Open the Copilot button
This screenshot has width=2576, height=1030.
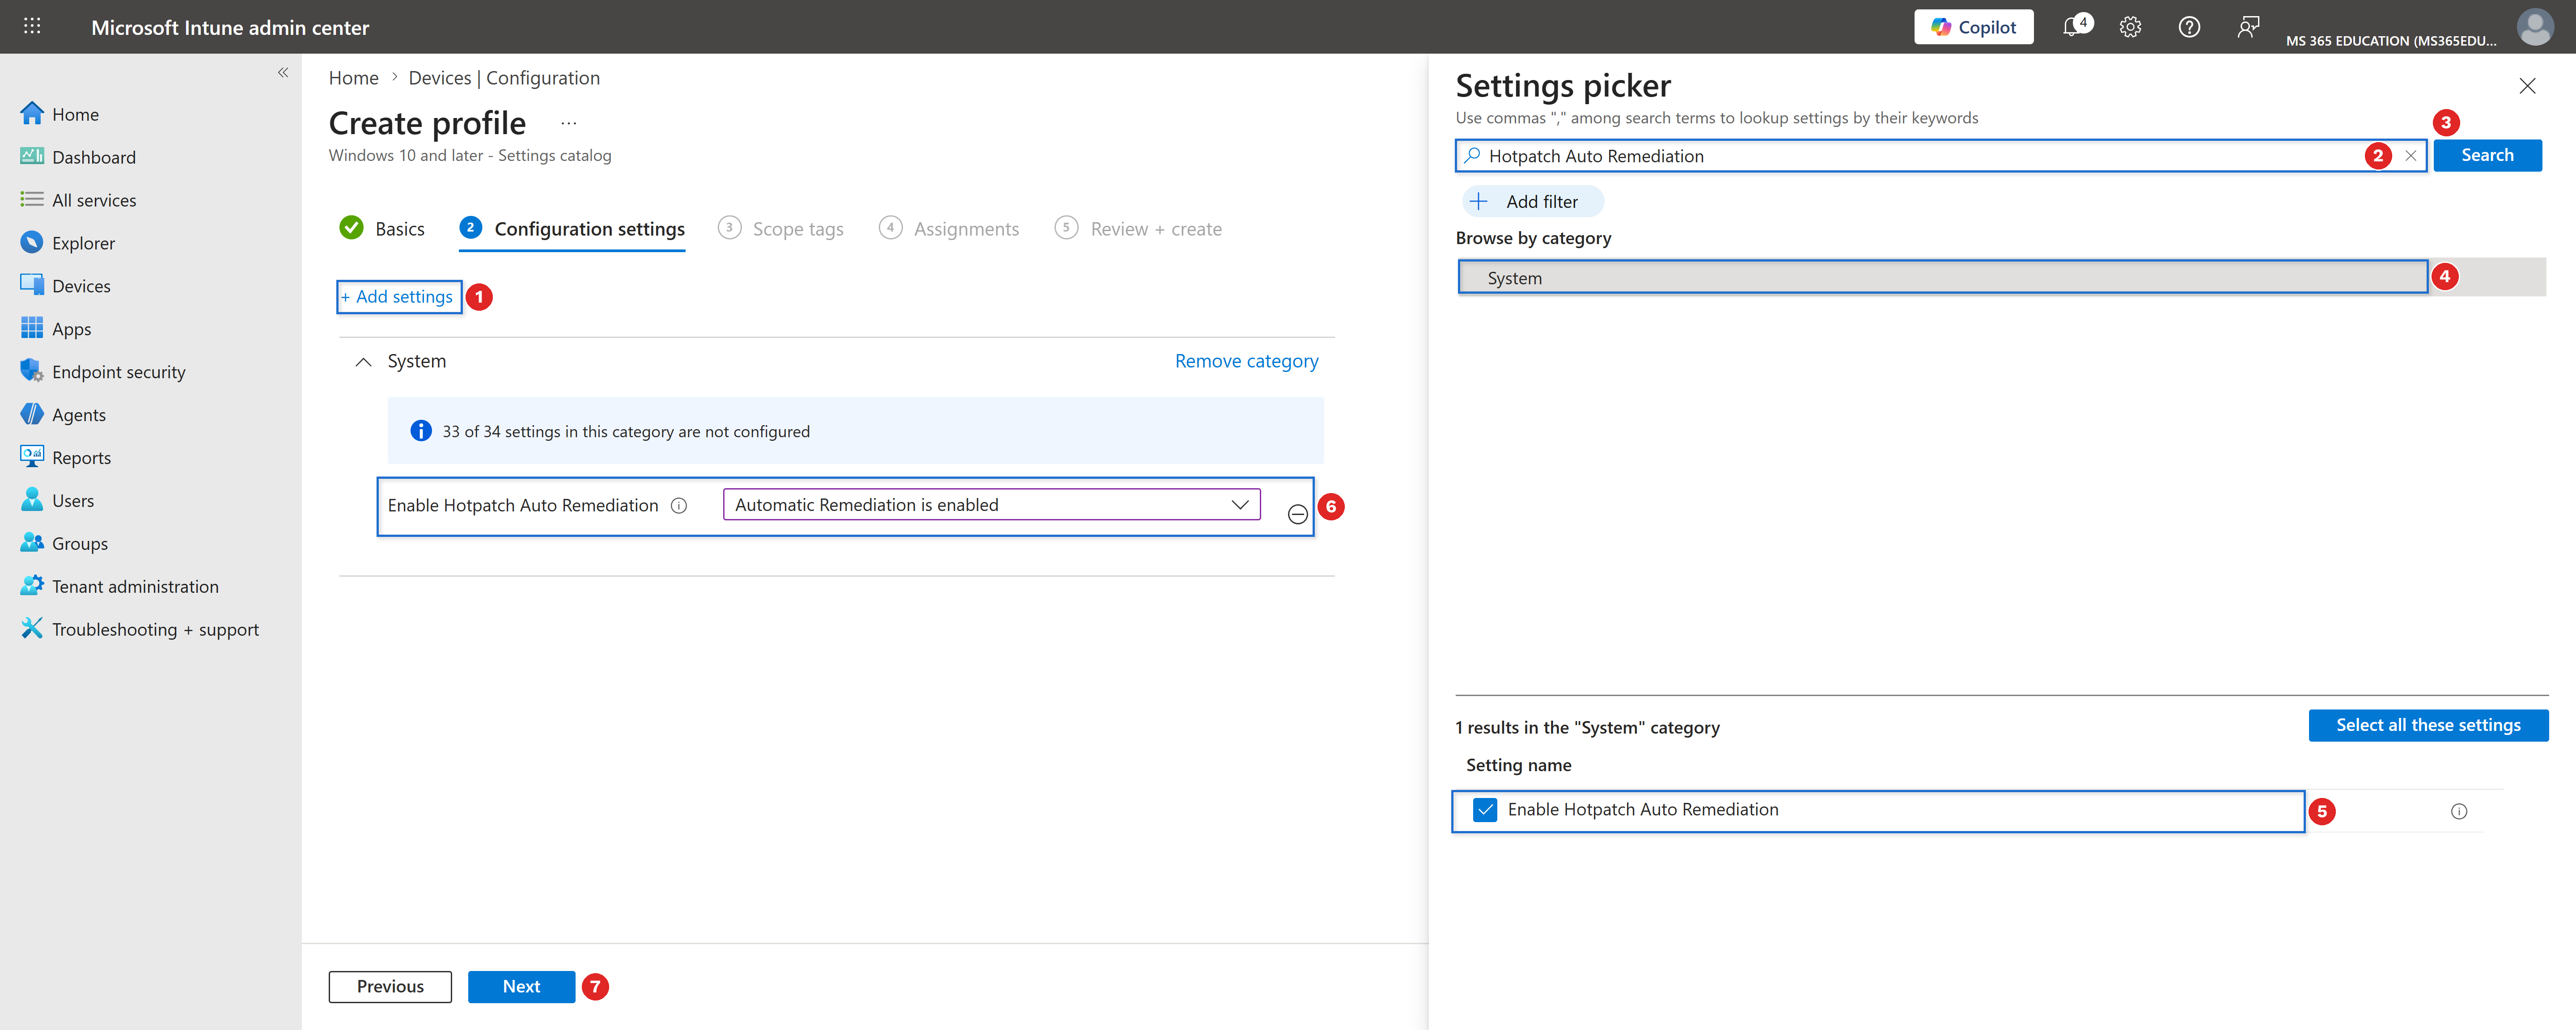1973,27
